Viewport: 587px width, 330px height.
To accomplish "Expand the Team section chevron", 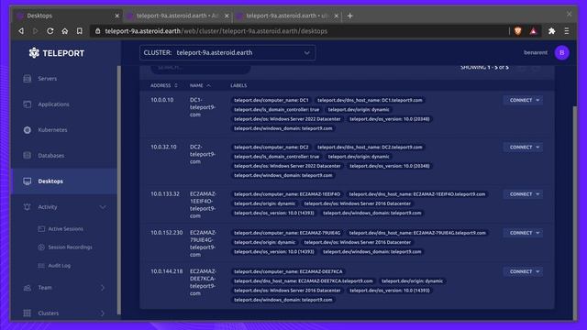I will point(103,288).
